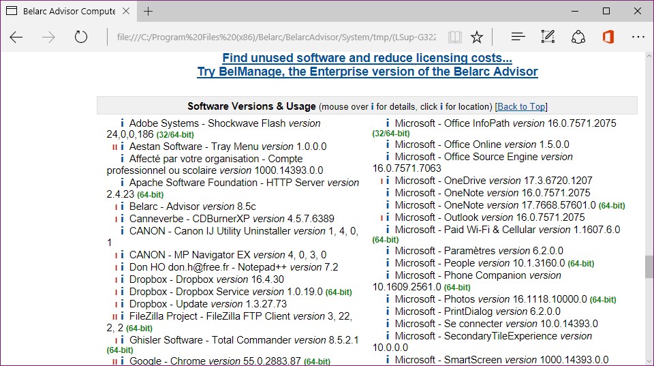The width and height of the screenshot is (654, 366).
Task: Click the browser Back arrow
Action: (16, 37)
